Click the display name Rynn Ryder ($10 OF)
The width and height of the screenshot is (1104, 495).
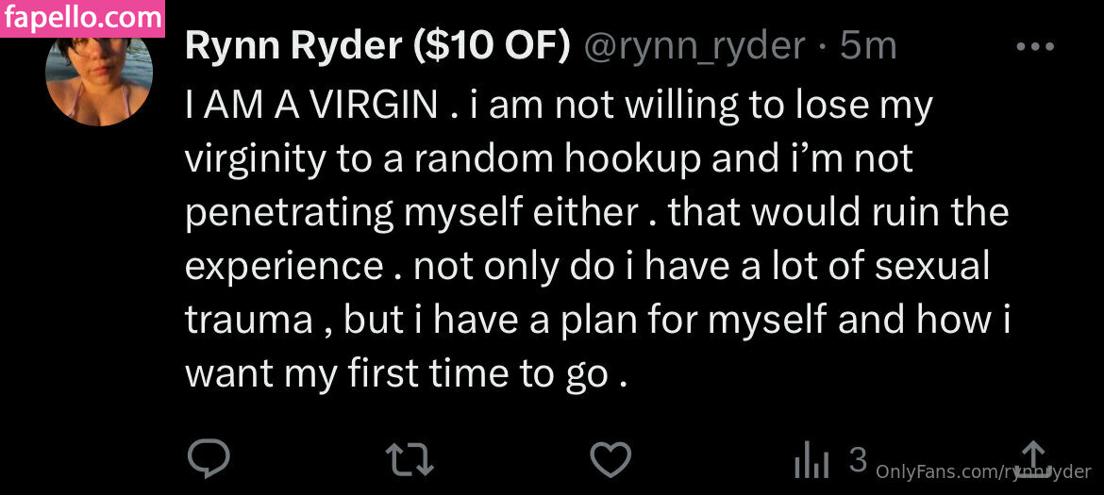(377, 45)
